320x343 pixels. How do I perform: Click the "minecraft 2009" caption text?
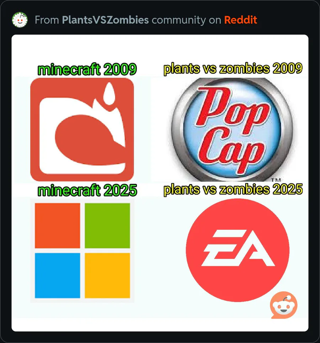(x=87, y=69)
